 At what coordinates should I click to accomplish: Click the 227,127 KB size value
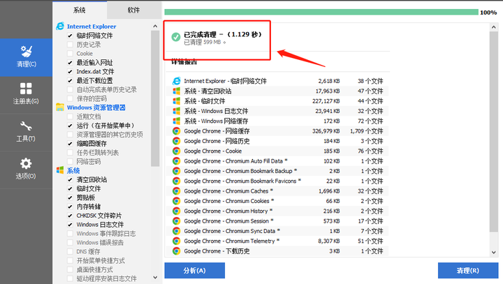pyautogui.click(x=326, y=101)
